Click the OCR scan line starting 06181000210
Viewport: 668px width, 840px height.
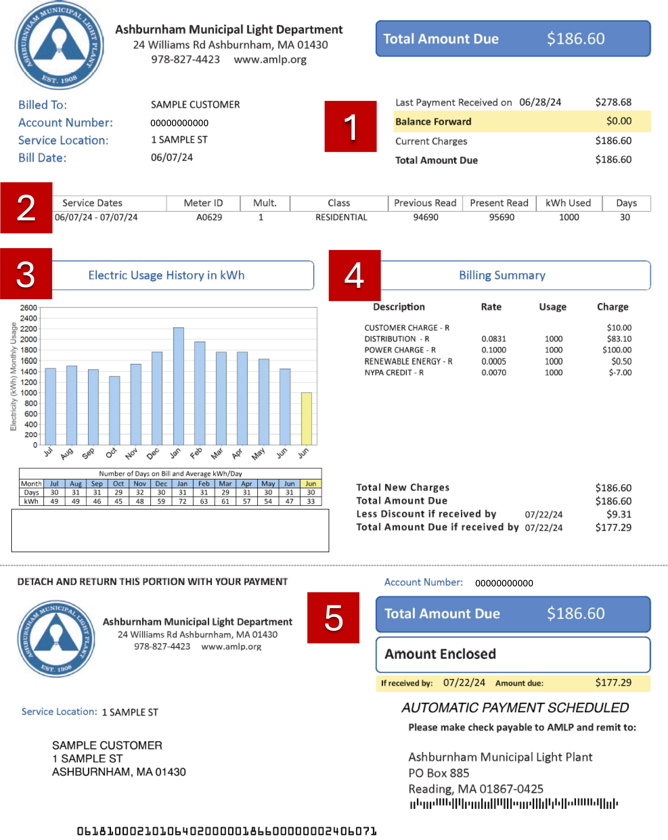pos(227,831)
